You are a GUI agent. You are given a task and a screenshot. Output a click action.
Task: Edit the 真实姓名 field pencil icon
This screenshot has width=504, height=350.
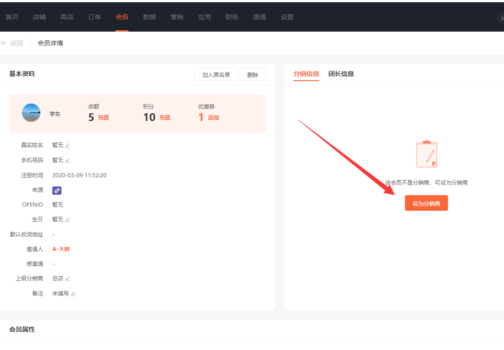click(67, 146)
